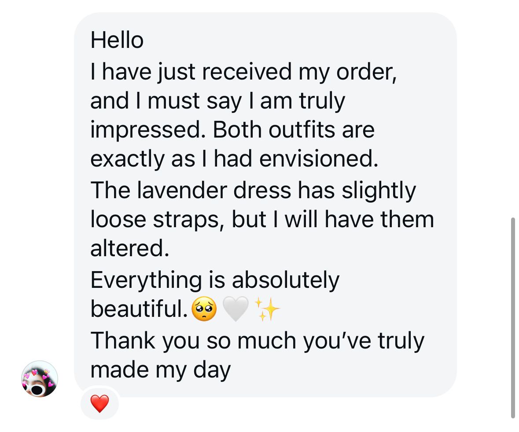Image resolution: width=519 pixels, height=432 pixels.
Task: Click the word "Hello" in message
Action: [117, 41]
